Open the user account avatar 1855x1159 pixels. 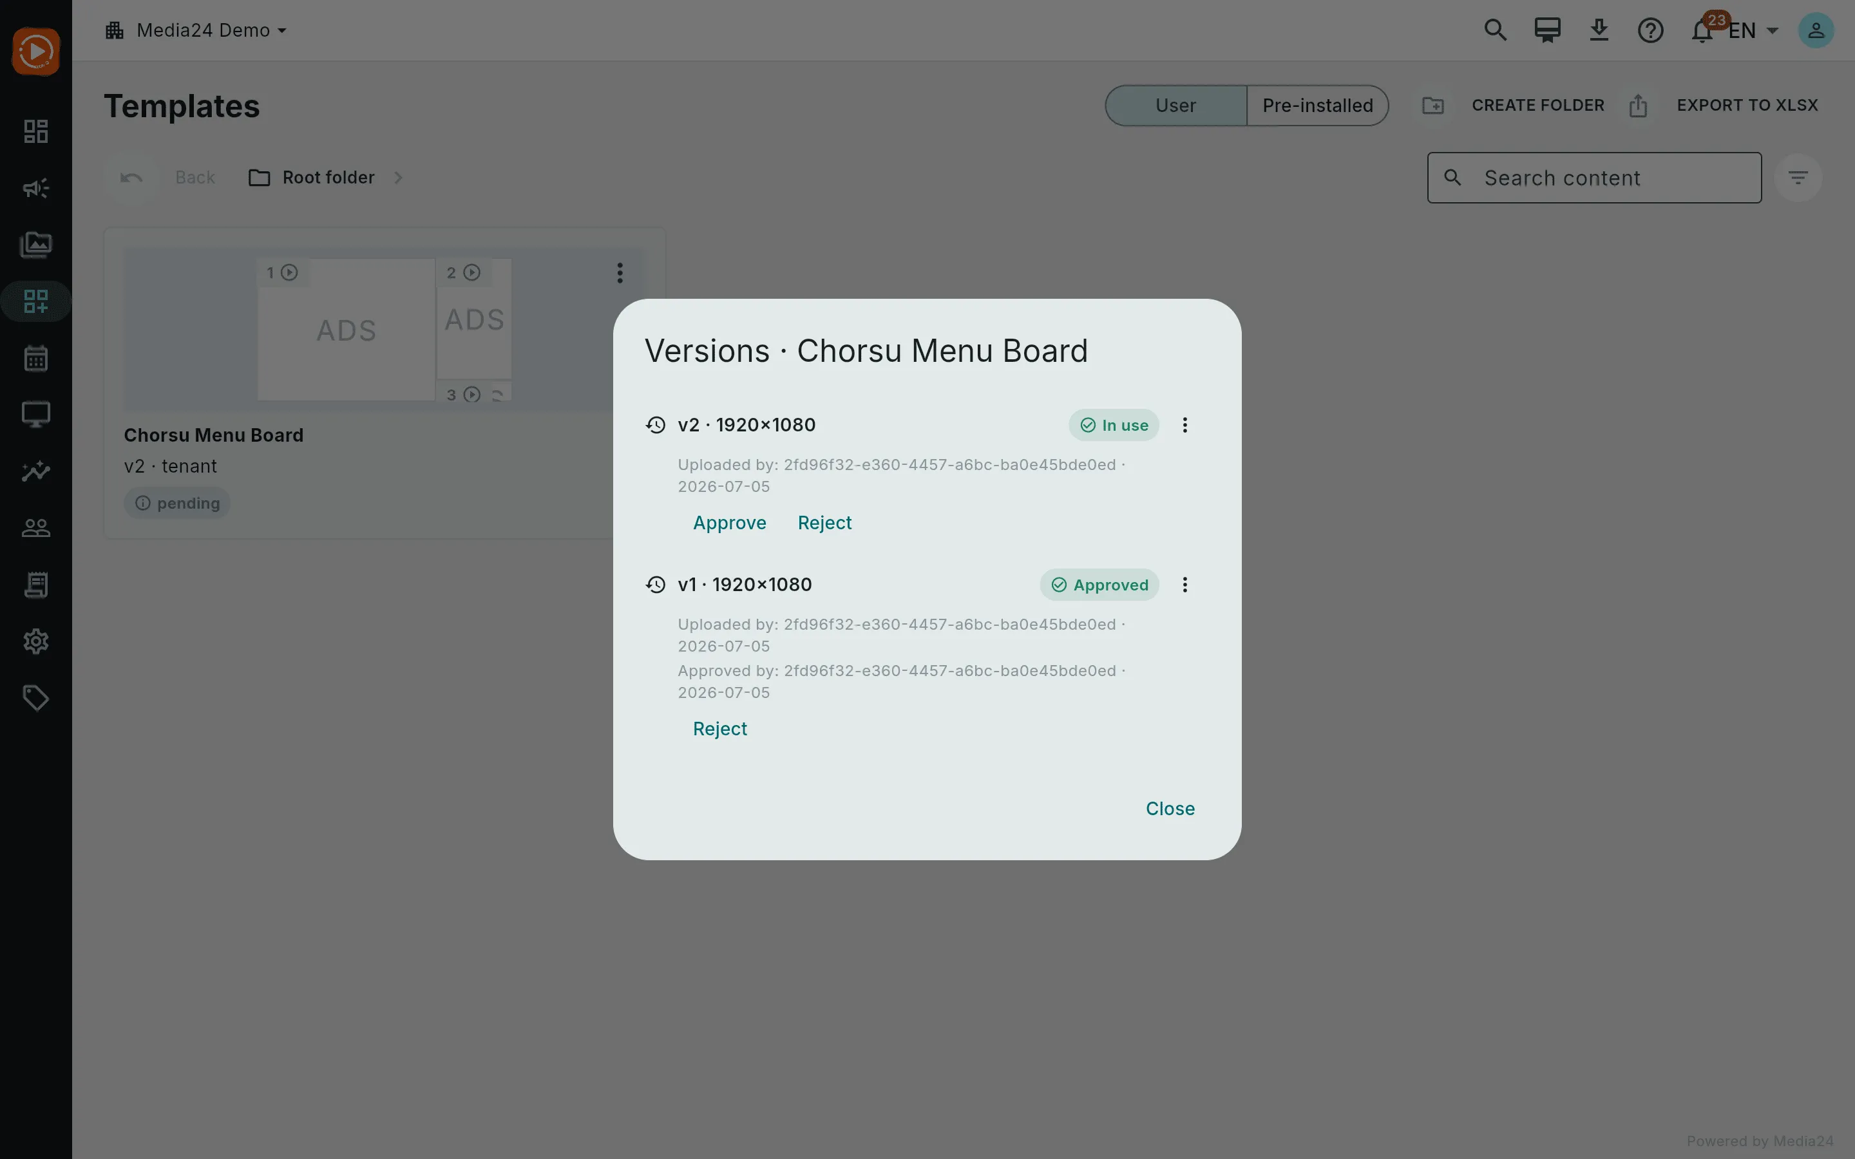tap(1816, 31)
